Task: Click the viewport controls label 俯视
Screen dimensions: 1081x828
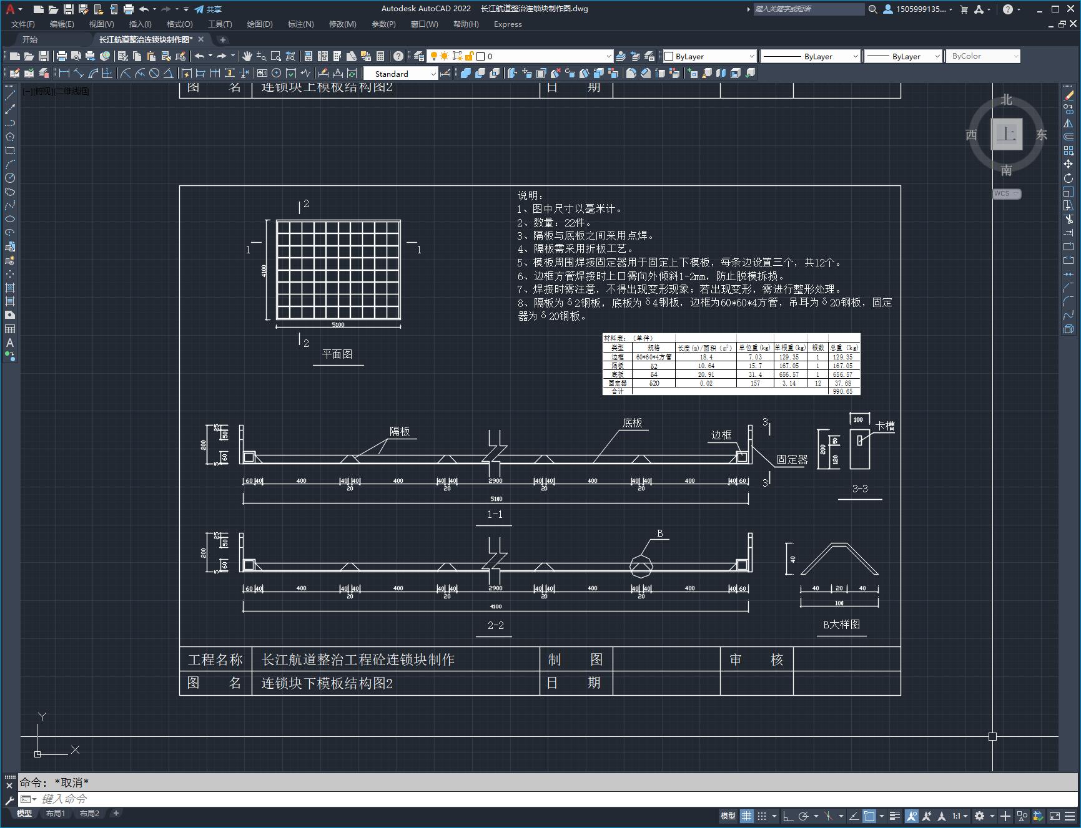Action: (x=43, y=91)
